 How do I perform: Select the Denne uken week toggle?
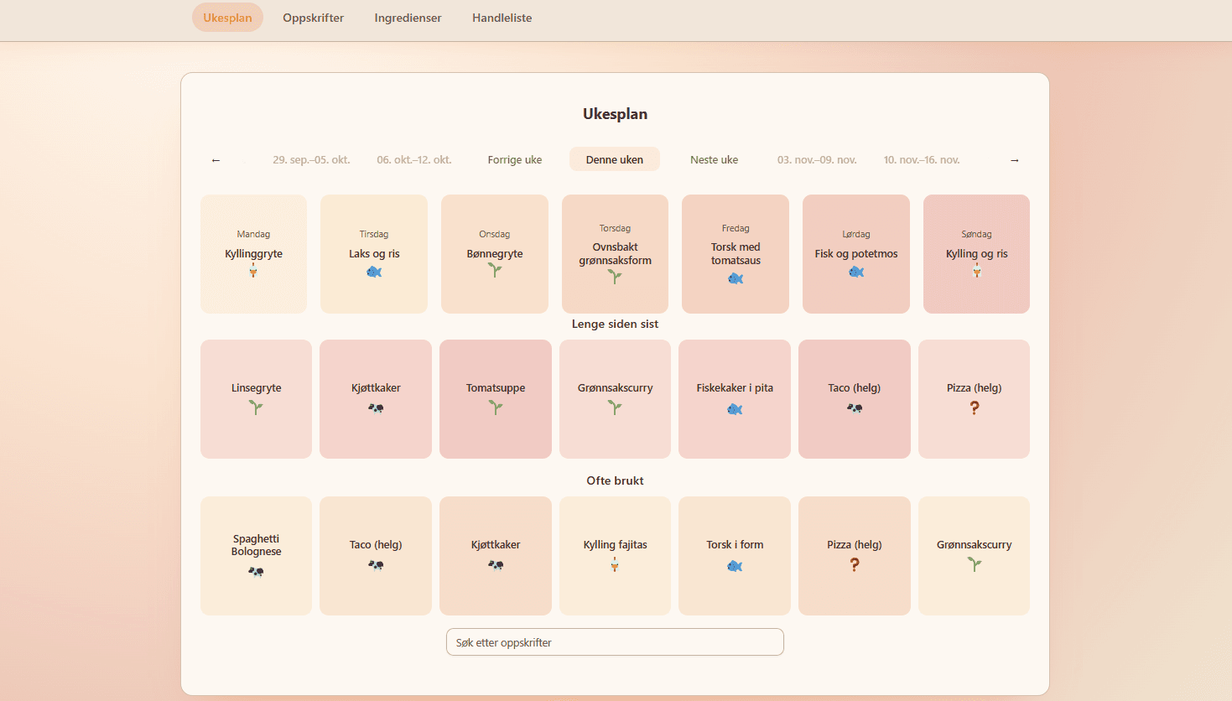(x=615, y=159)
